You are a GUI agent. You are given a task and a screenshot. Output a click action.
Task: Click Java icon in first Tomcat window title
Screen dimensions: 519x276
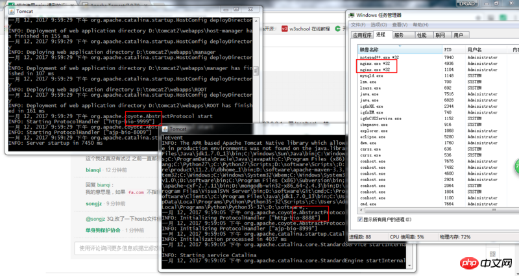11,11
